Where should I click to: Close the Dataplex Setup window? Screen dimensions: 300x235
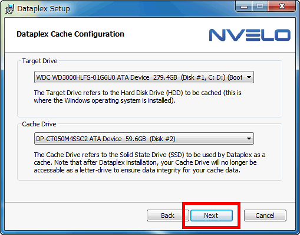coord(282,6)
